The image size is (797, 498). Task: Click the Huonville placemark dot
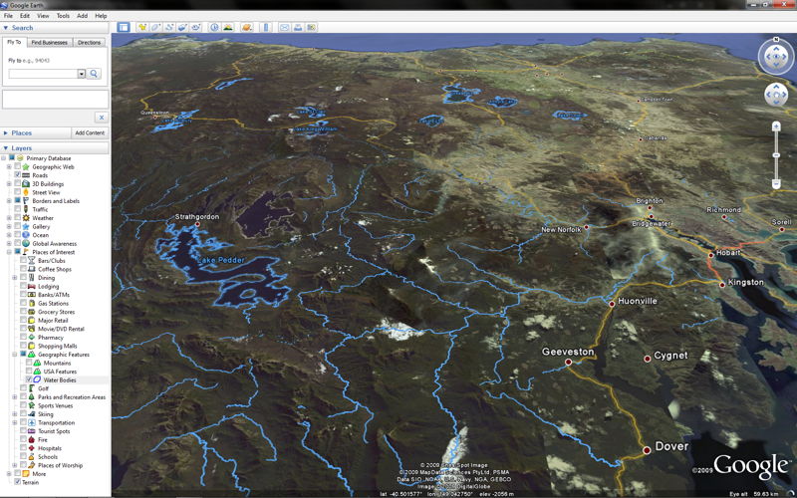coord(612,304)
